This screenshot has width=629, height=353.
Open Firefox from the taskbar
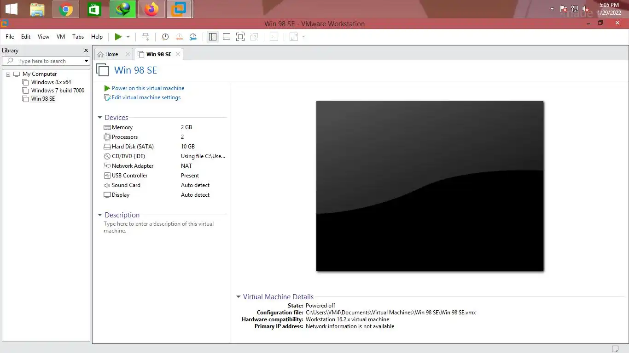point(151,9)
